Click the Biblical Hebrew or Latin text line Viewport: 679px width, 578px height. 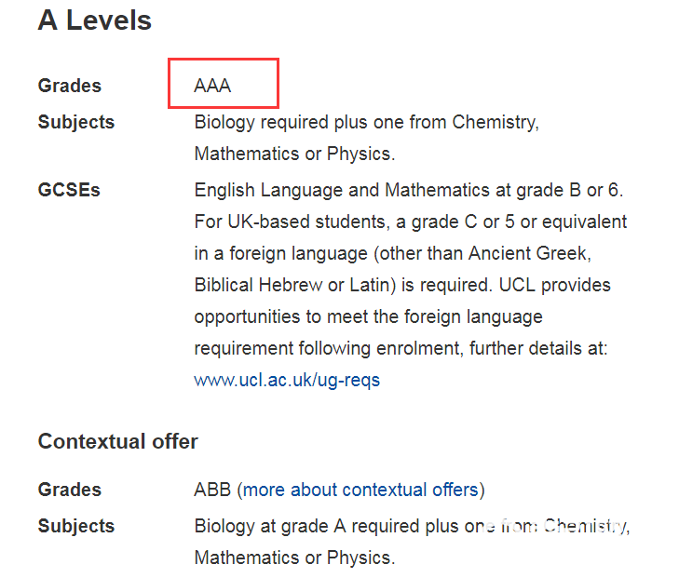point(402,285)
